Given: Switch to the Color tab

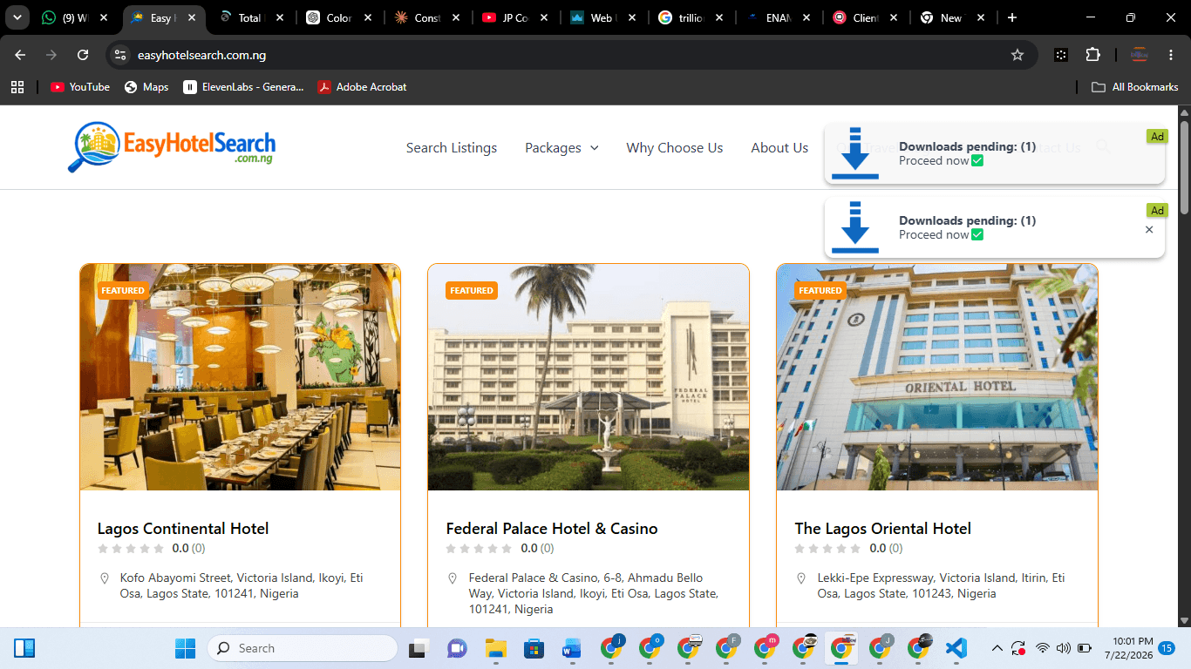Looking at the screenshot, I should 338,17.
